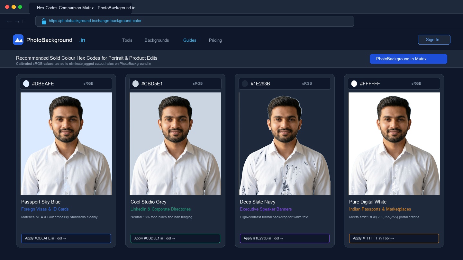Click the page refresh icon beside arrows

pyautogui.click(x=24, y=22)
